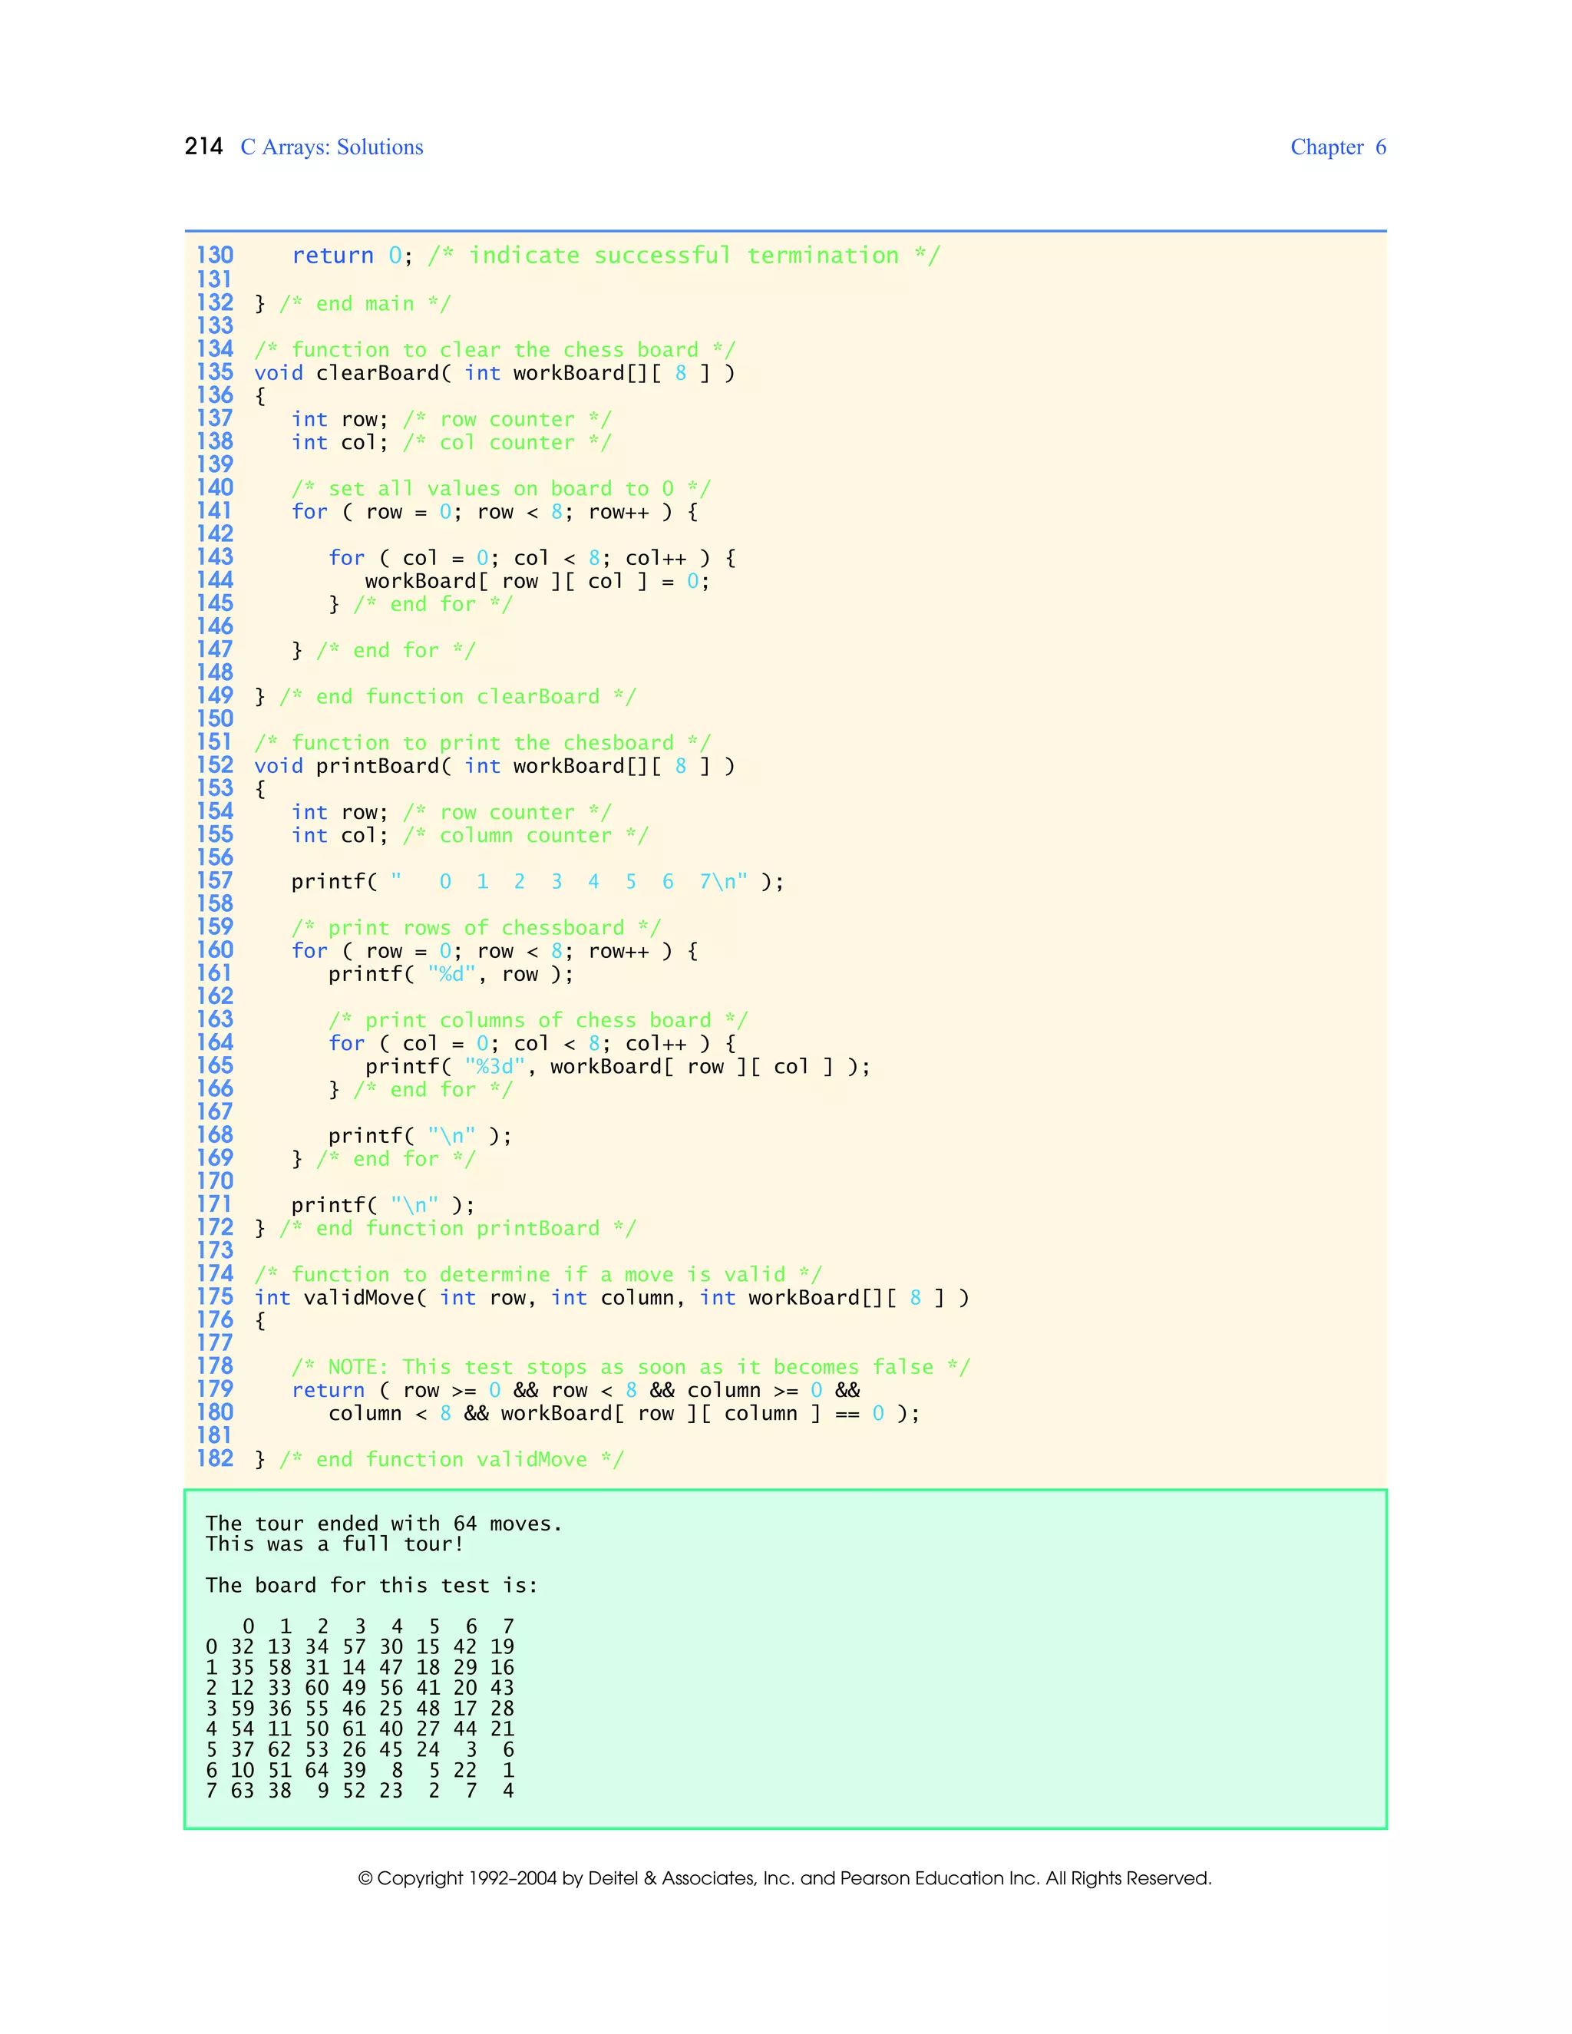
Task: Click the validMove function declaration on line 175
Action: (611, 1297)
